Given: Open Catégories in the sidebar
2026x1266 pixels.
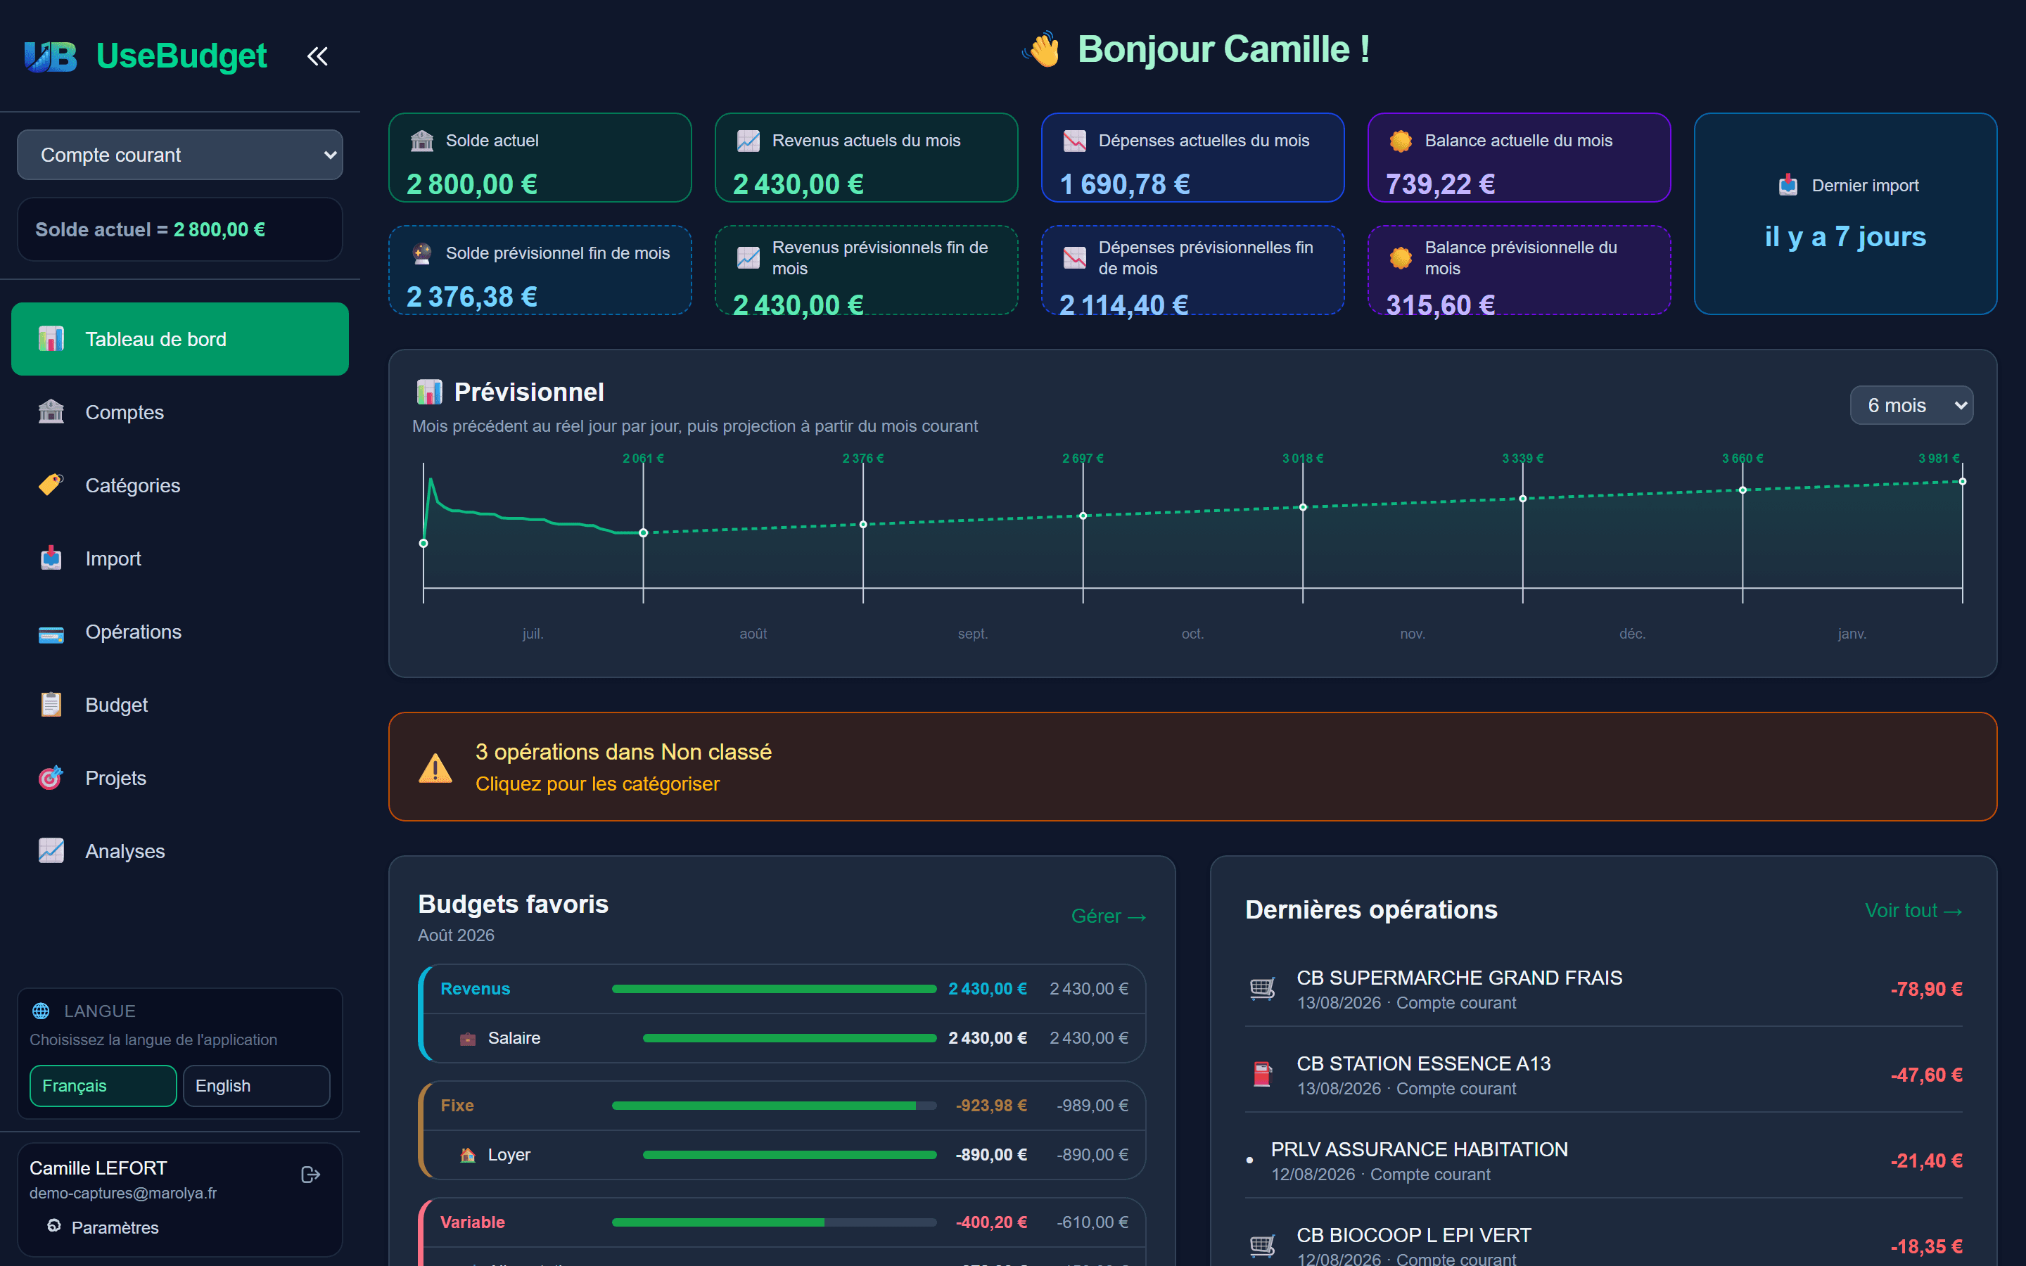Looking at the screenshot, I should (180, 485).
